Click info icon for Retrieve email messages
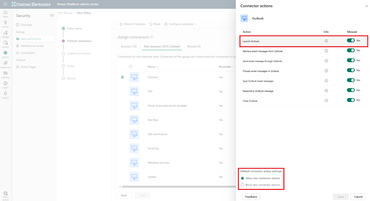Viewport: 370px width, 201px height. pos(326,51)
